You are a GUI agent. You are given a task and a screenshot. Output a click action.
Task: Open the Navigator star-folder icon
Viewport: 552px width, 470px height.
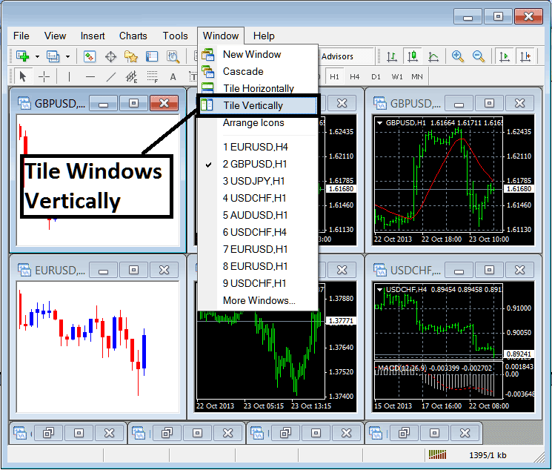pyautogui.click(x=131, y=56)
